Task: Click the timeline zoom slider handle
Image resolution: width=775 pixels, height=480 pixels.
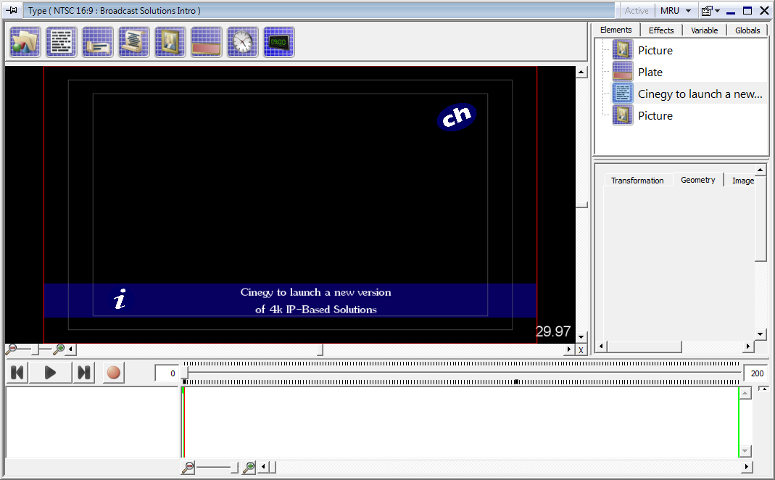Action: 235,467
